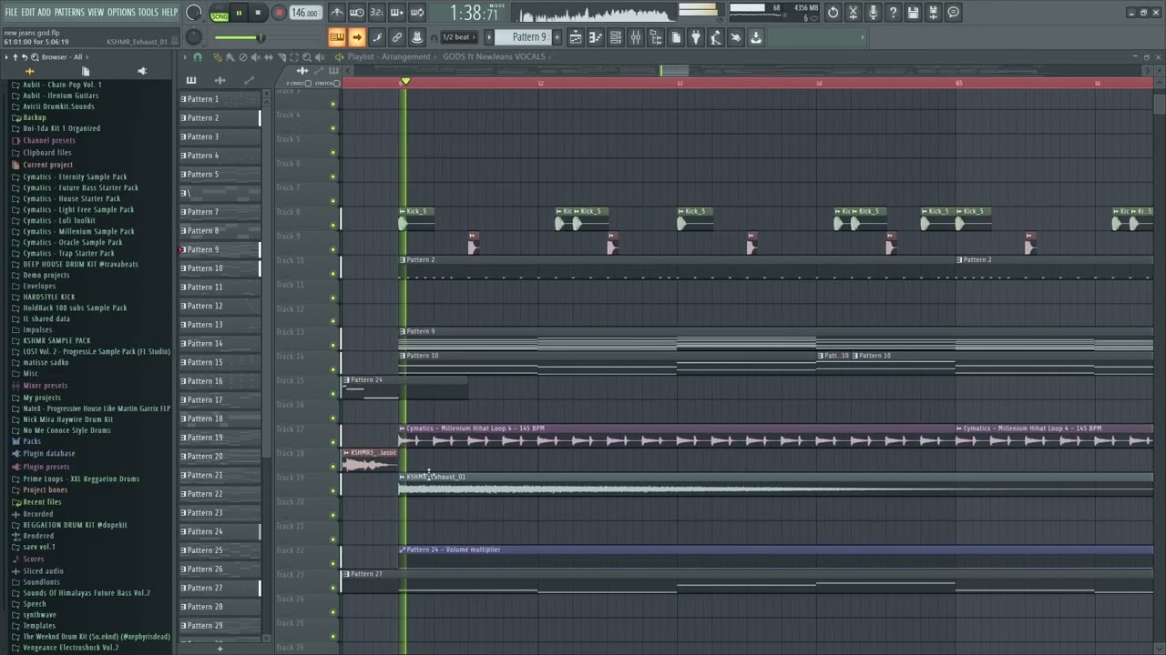Open the Mixer view icon
1166x655 pixels.
(636, 37)
